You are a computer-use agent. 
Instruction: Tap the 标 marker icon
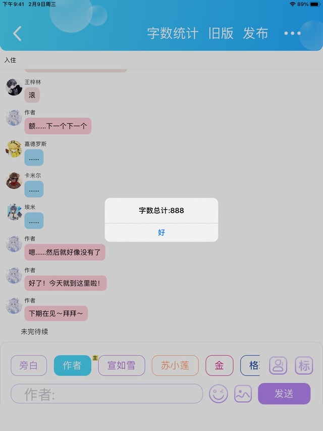click(304, 366)
